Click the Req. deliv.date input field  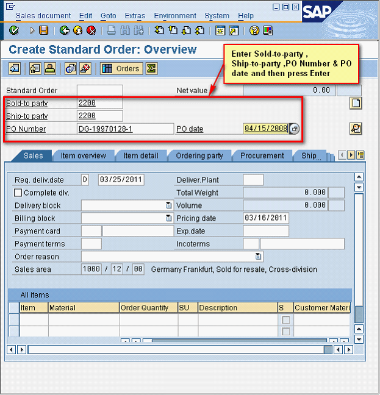point(121,180)
